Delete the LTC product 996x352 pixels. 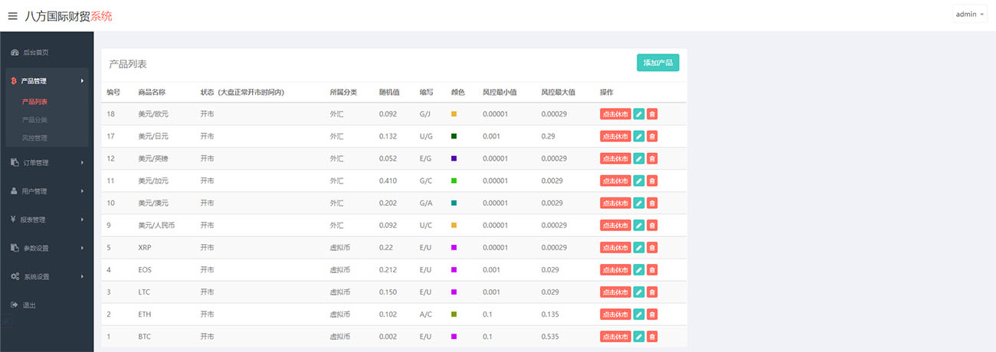point(652,292)
